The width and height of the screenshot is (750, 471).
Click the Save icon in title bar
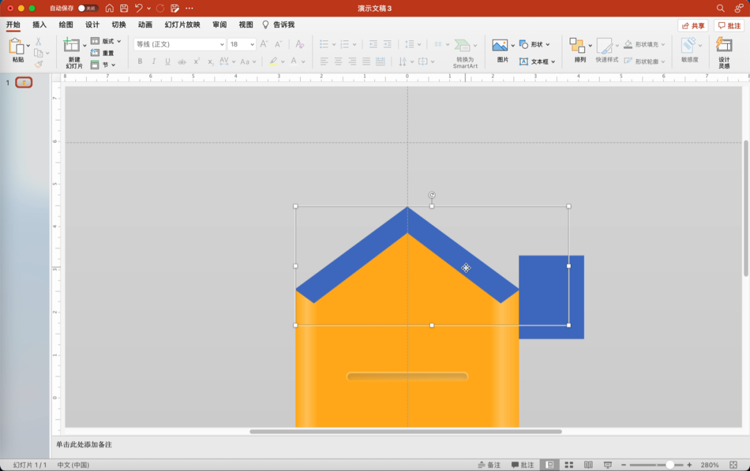pyautogui.click(x=124, y=8)
